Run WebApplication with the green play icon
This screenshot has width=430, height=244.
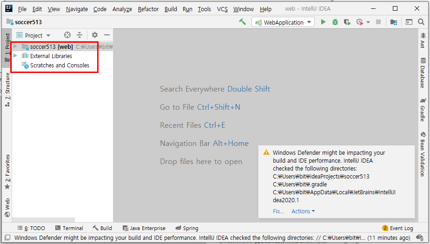tap(323, 22)
